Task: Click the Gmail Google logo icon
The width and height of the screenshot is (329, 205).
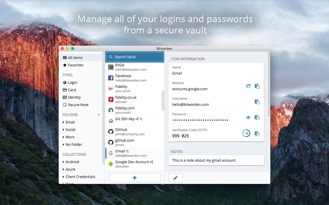Action: point(111,153)
